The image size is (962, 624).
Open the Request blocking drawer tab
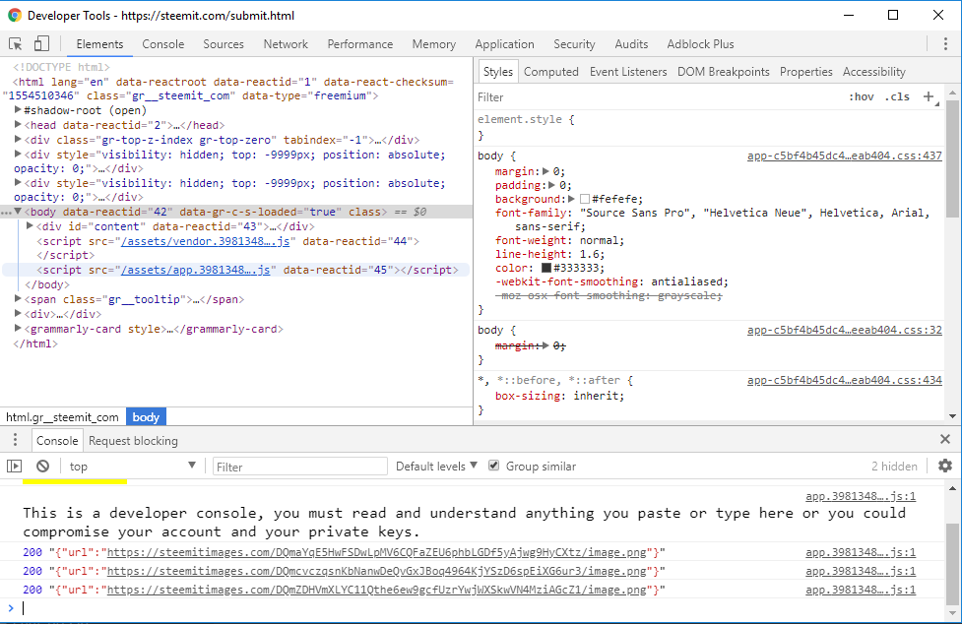[133, 441]
